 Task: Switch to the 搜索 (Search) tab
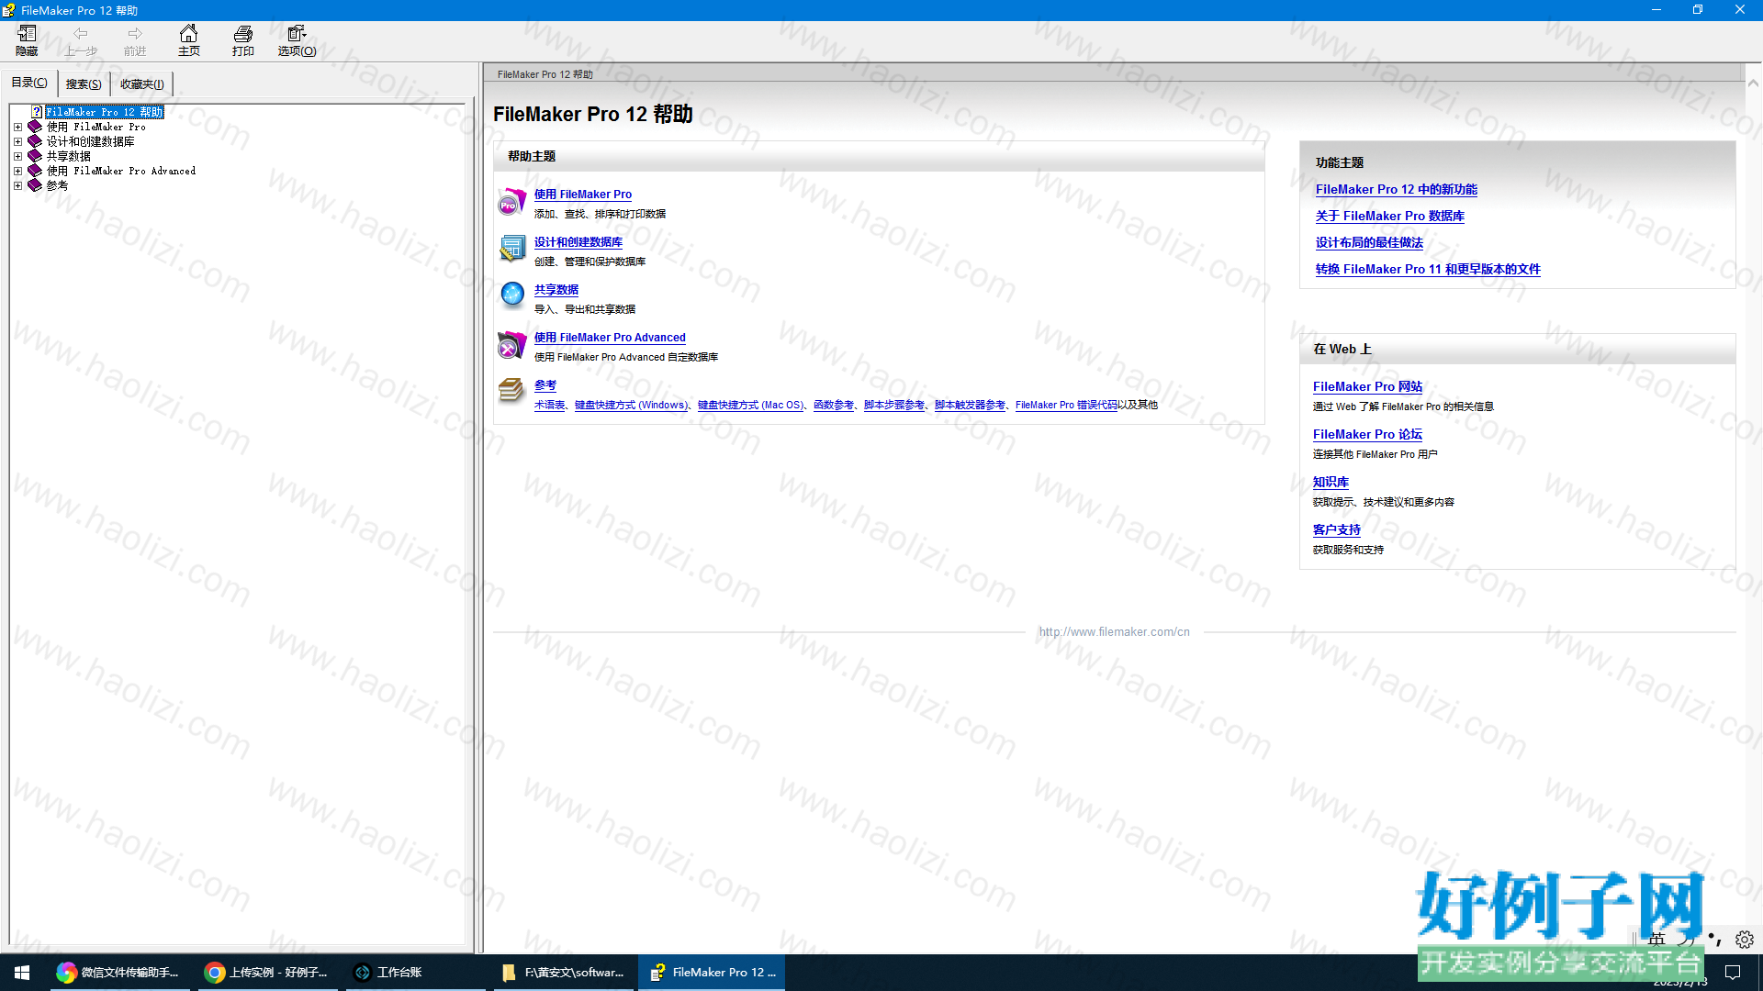tap(84, 84)
